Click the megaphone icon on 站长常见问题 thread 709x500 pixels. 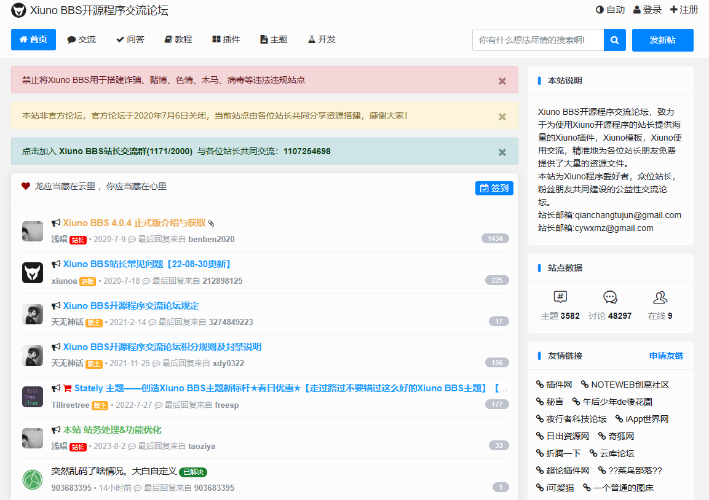tap(56, 264)
